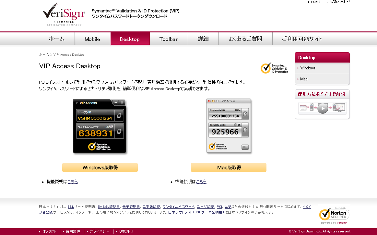
Task: Click the ワンタイムパスワードトークンダウンロード header subtitle
Action: [x=130, y=16]
